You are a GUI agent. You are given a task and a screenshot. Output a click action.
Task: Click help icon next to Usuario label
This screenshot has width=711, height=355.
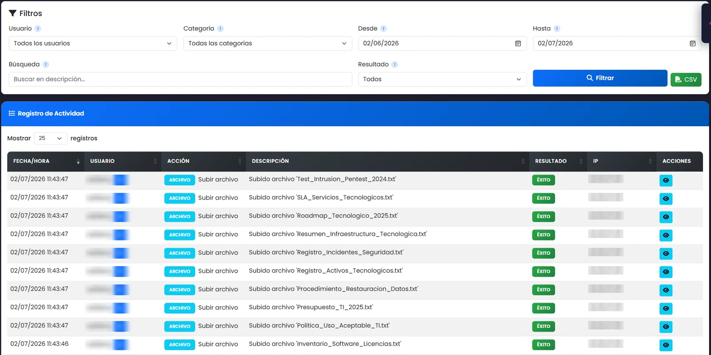tap(38, 28)
